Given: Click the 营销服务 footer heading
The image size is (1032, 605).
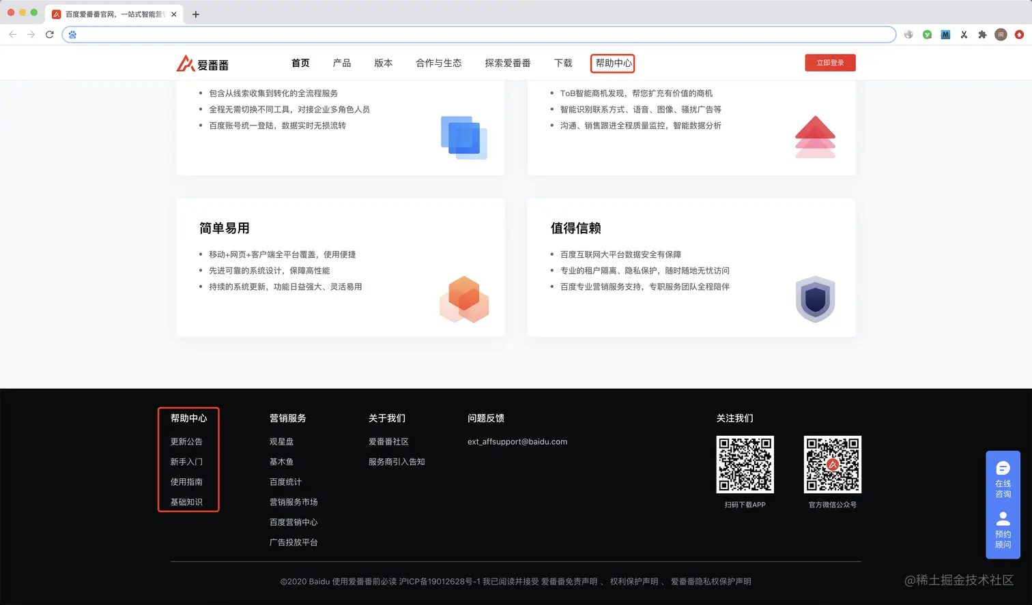Looking at the screenshot, I should pos(287,418).
